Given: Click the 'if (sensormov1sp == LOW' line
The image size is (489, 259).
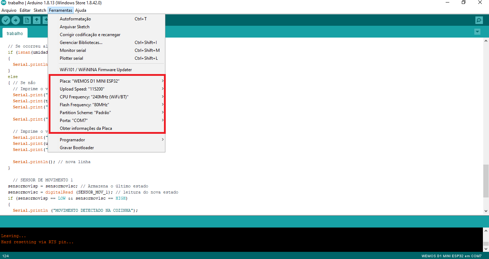Looking at the screenshot, I should (68, 198).
